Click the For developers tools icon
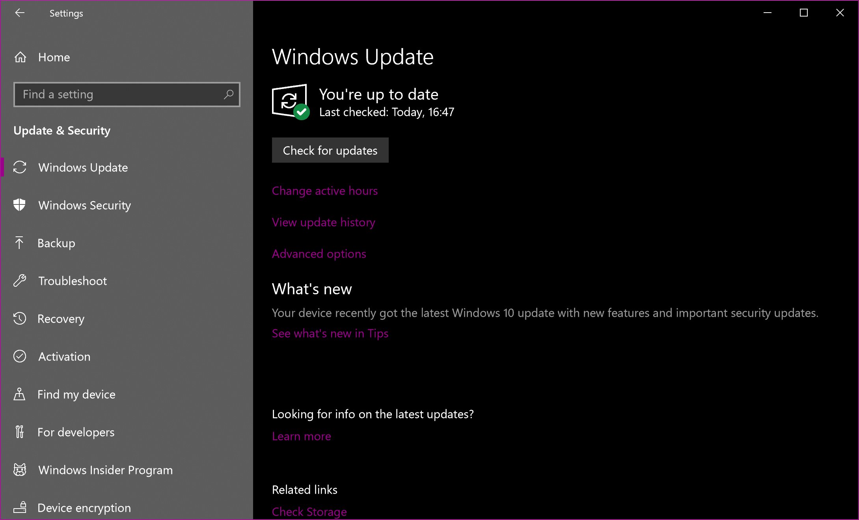The width and height of the screenshot is (859, 520). tap(19, 432)
